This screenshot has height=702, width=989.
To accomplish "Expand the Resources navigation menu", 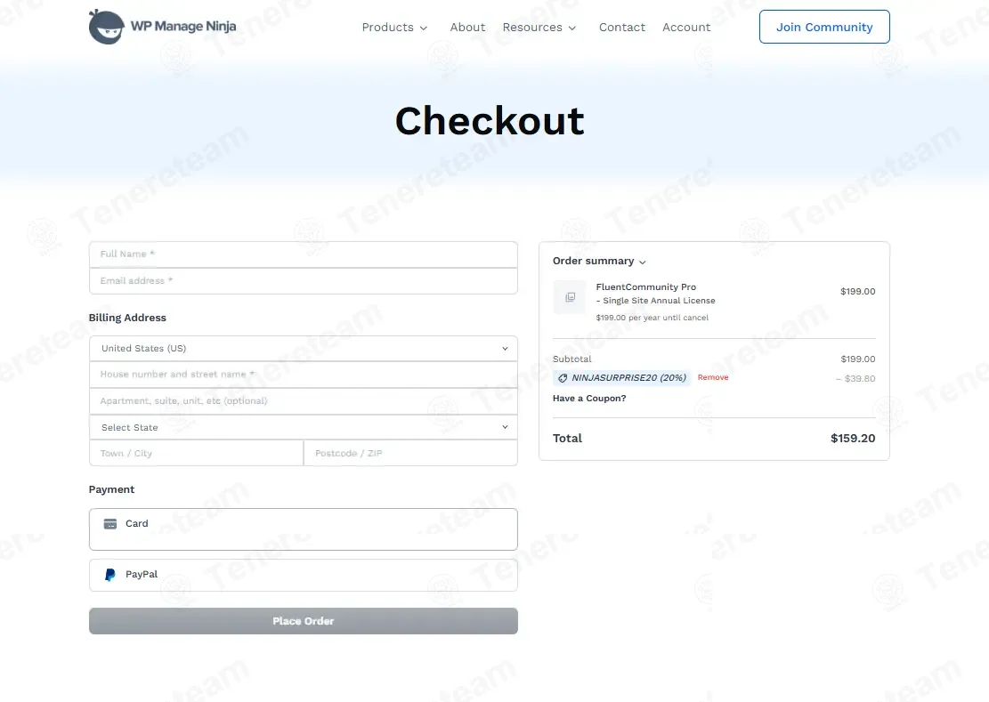I will pyautogui.click(x=539, y=28).
